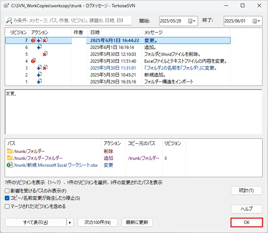Click the 次の100件(N) button
This screenshot has height=233, width=268.
pos(98,222)
